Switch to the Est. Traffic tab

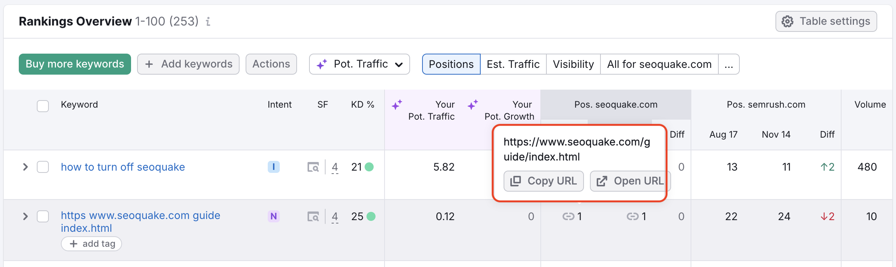click(513, 64)
